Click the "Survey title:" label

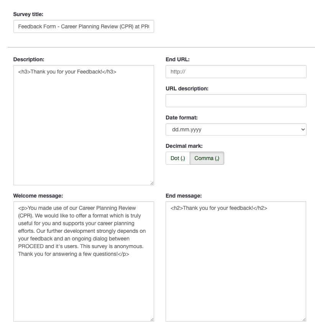pos(28,14)
